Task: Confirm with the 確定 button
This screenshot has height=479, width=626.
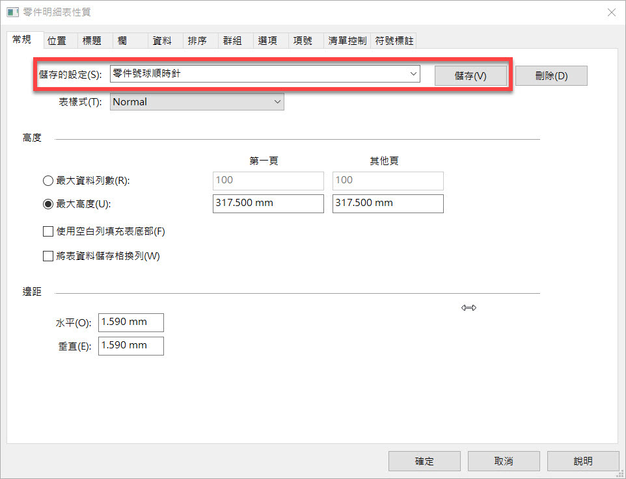Action: pos(424,461)
